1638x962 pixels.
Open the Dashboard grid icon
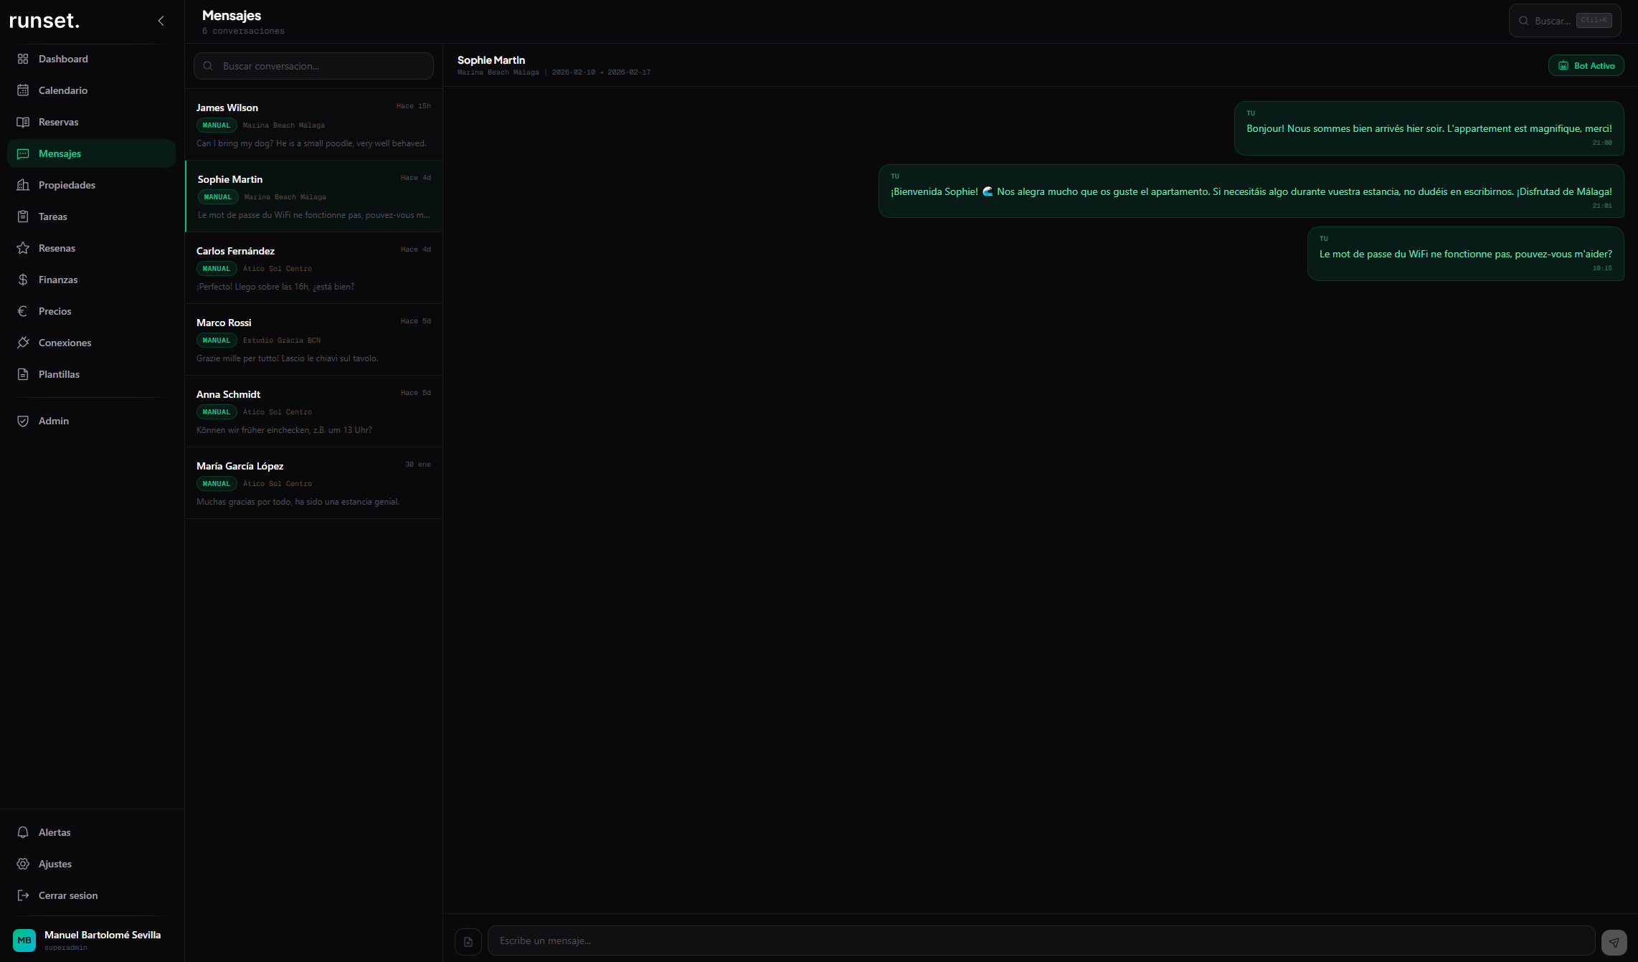23,59
